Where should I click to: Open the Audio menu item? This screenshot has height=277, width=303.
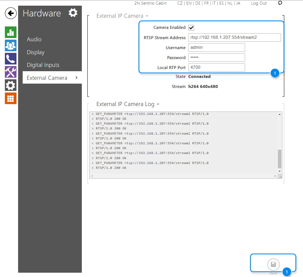point(34,39)
